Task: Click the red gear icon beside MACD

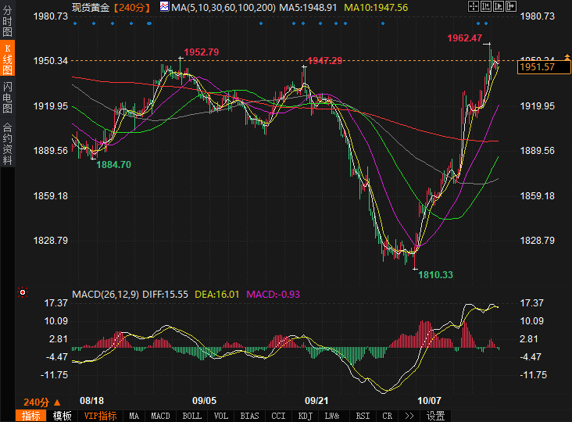Action: pyautogui.click(x=23, y=294)
